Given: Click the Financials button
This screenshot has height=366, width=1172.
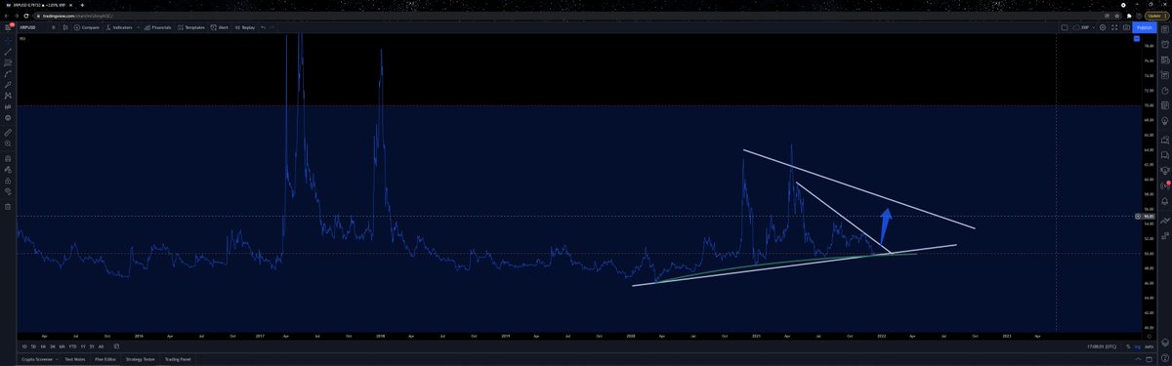Looking at the screenshot, I should (x=157, y=27).
